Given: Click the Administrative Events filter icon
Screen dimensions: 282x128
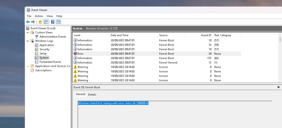Looking at the screenshot, I should (x=36, y=36).
